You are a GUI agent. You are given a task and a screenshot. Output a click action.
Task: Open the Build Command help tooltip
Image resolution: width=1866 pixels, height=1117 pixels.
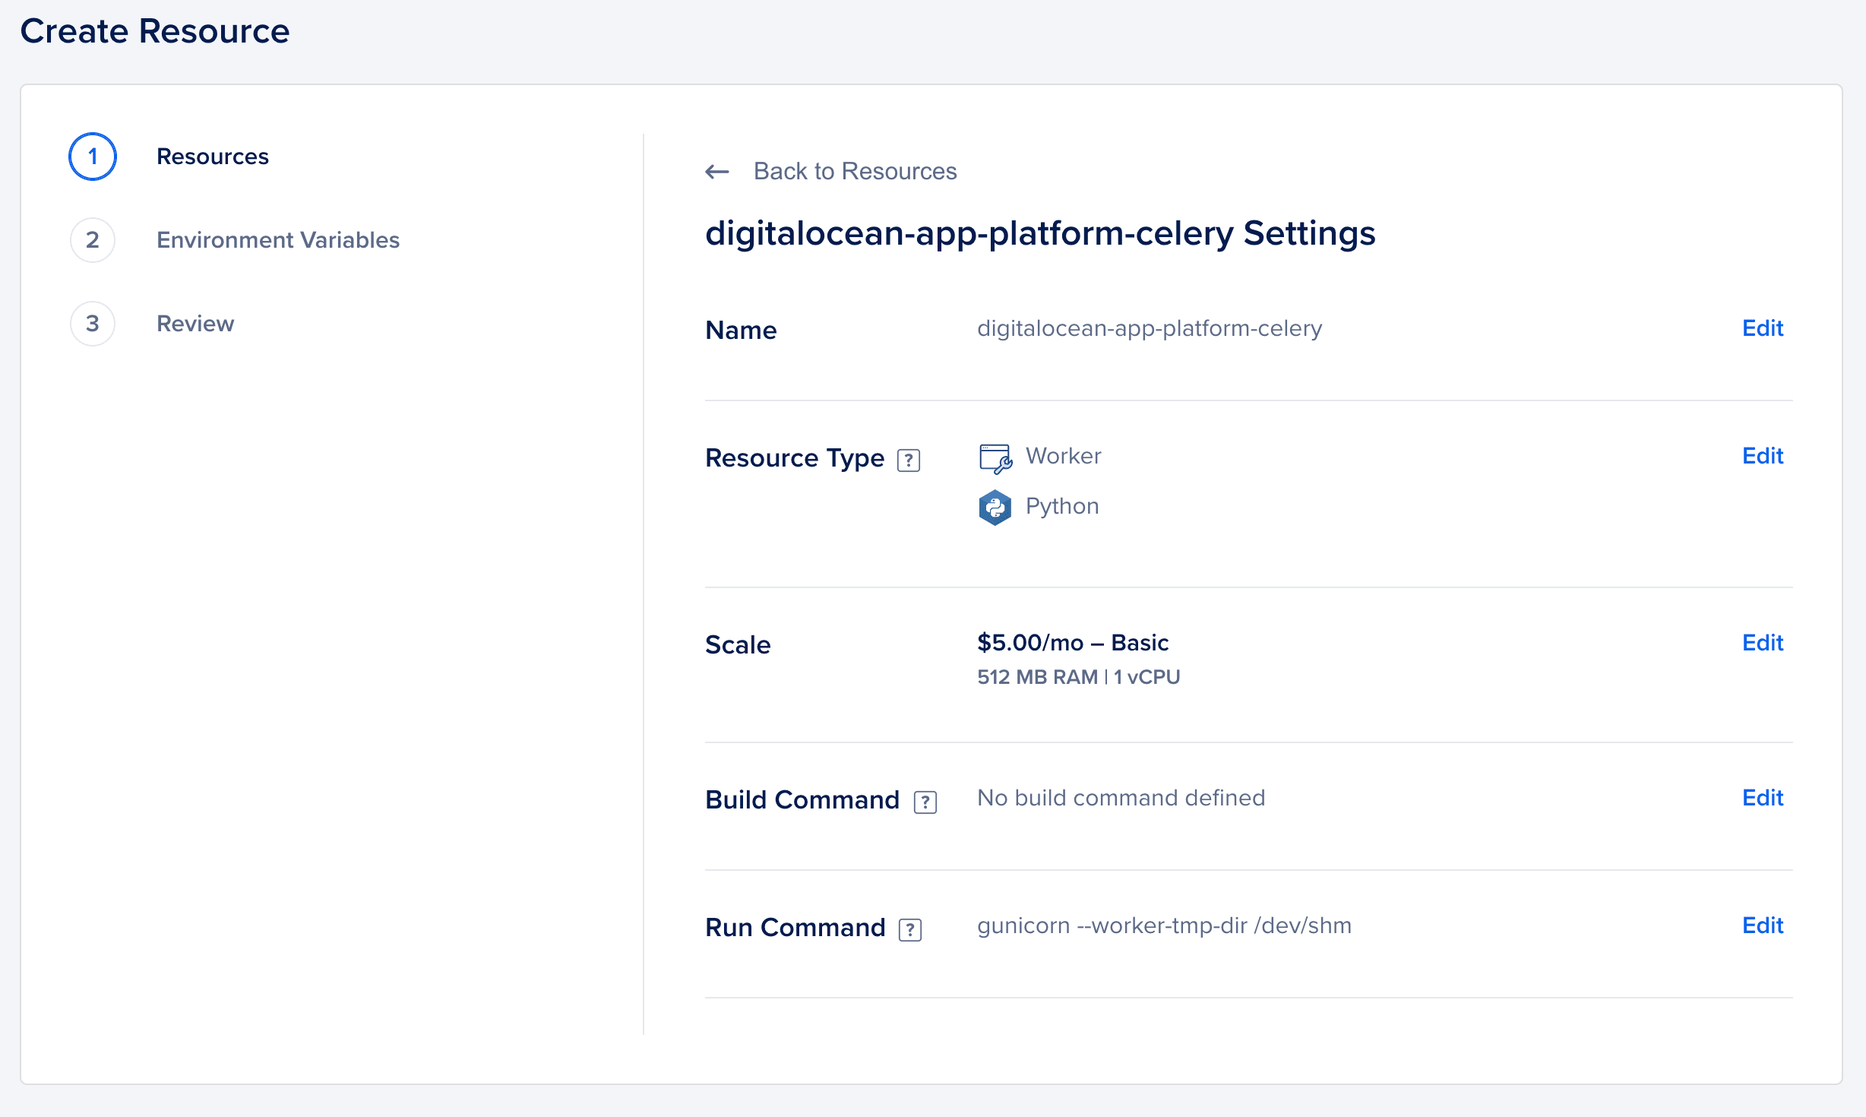[x=925, y=801]
